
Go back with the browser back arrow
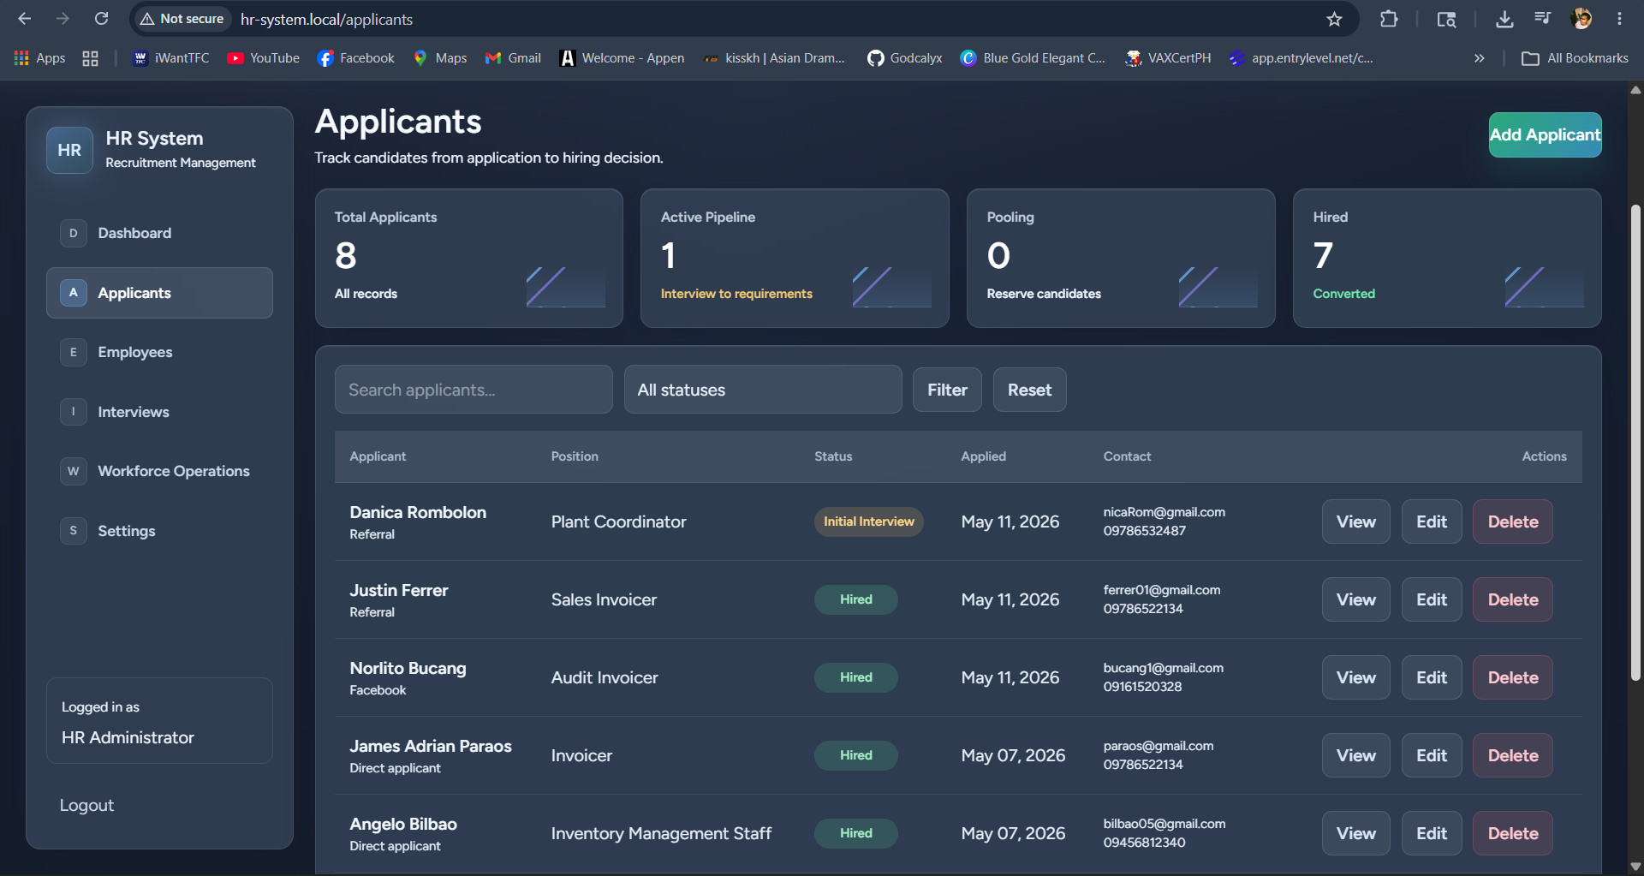(25, 19)
